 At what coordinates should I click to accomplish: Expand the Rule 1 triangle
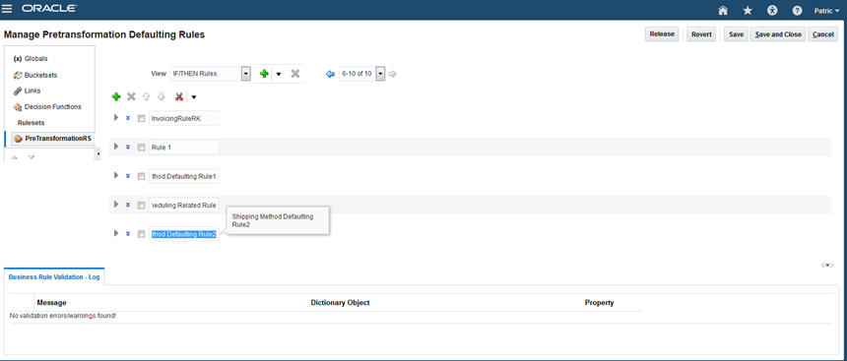pos(115,147)
